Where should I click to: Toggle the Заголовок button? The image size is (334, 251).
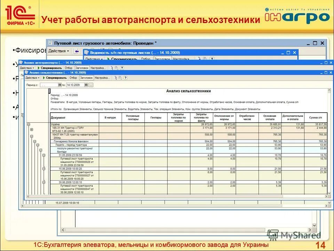[x=86, y=77]
